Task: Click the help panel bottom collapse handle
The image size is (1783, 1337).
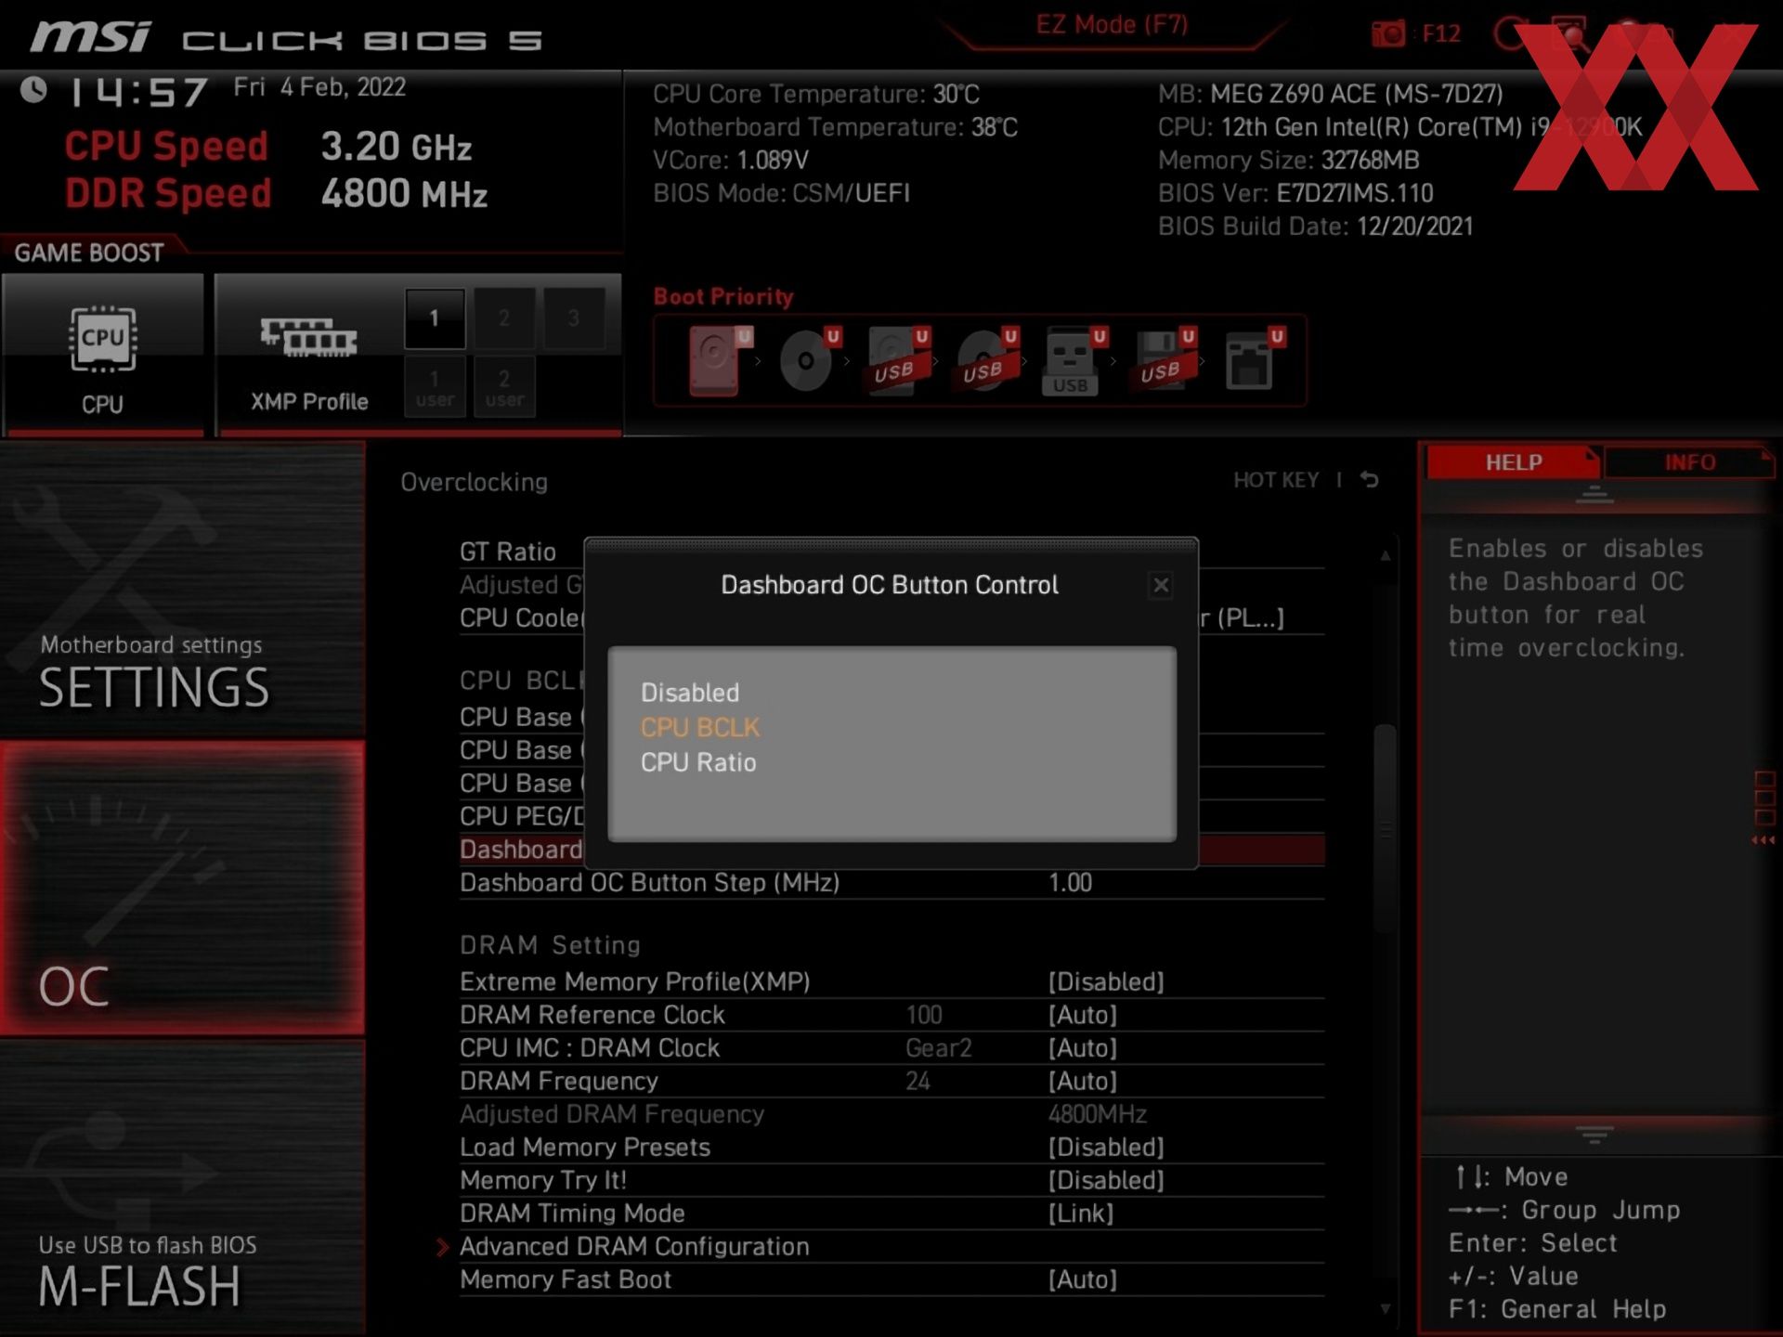Action: click(1594, 1136)
